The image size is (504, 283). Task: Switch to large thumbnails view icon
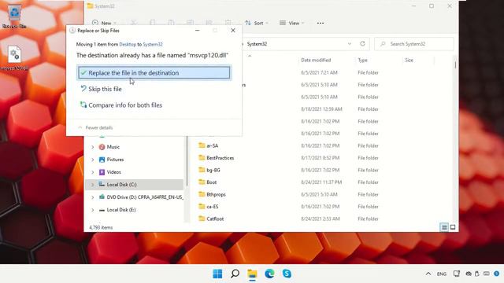click(x=453, y=227)
